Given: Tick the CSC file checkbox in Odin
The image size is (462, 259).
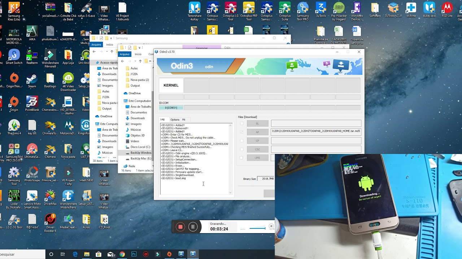Looking at the screenshot, I should point(241,149).
